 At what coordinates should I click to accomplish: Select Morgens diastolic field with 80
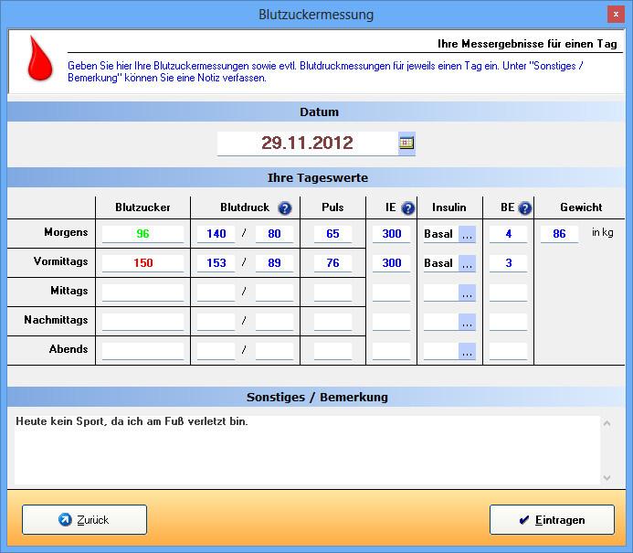click(275, 234)
